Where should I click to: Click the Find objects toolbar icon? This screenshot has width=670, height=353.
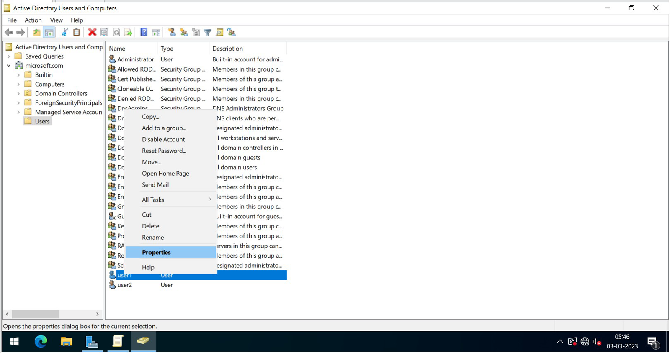(219, 32)
